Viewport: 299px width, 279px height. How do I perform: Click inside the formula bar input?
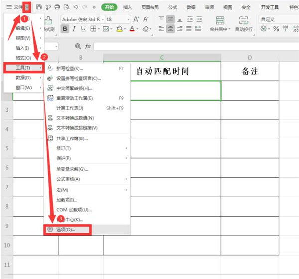click(x=196, y=46)
